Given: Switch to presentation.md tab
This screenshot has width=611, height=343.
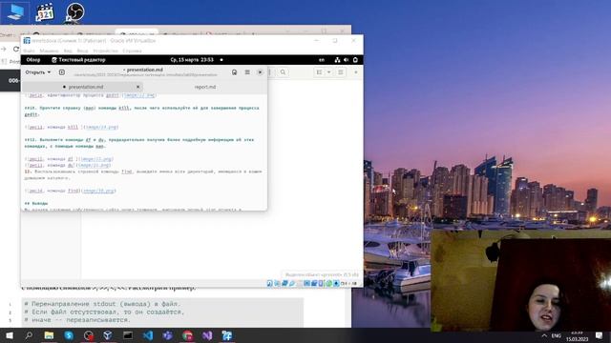Looking at the screenshot, I should coord(82,87).
